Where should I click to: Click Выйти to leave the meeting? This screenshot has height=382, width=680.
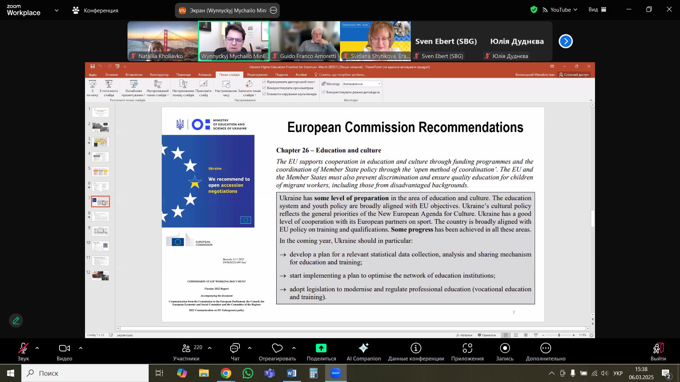[x=658, y=349]
